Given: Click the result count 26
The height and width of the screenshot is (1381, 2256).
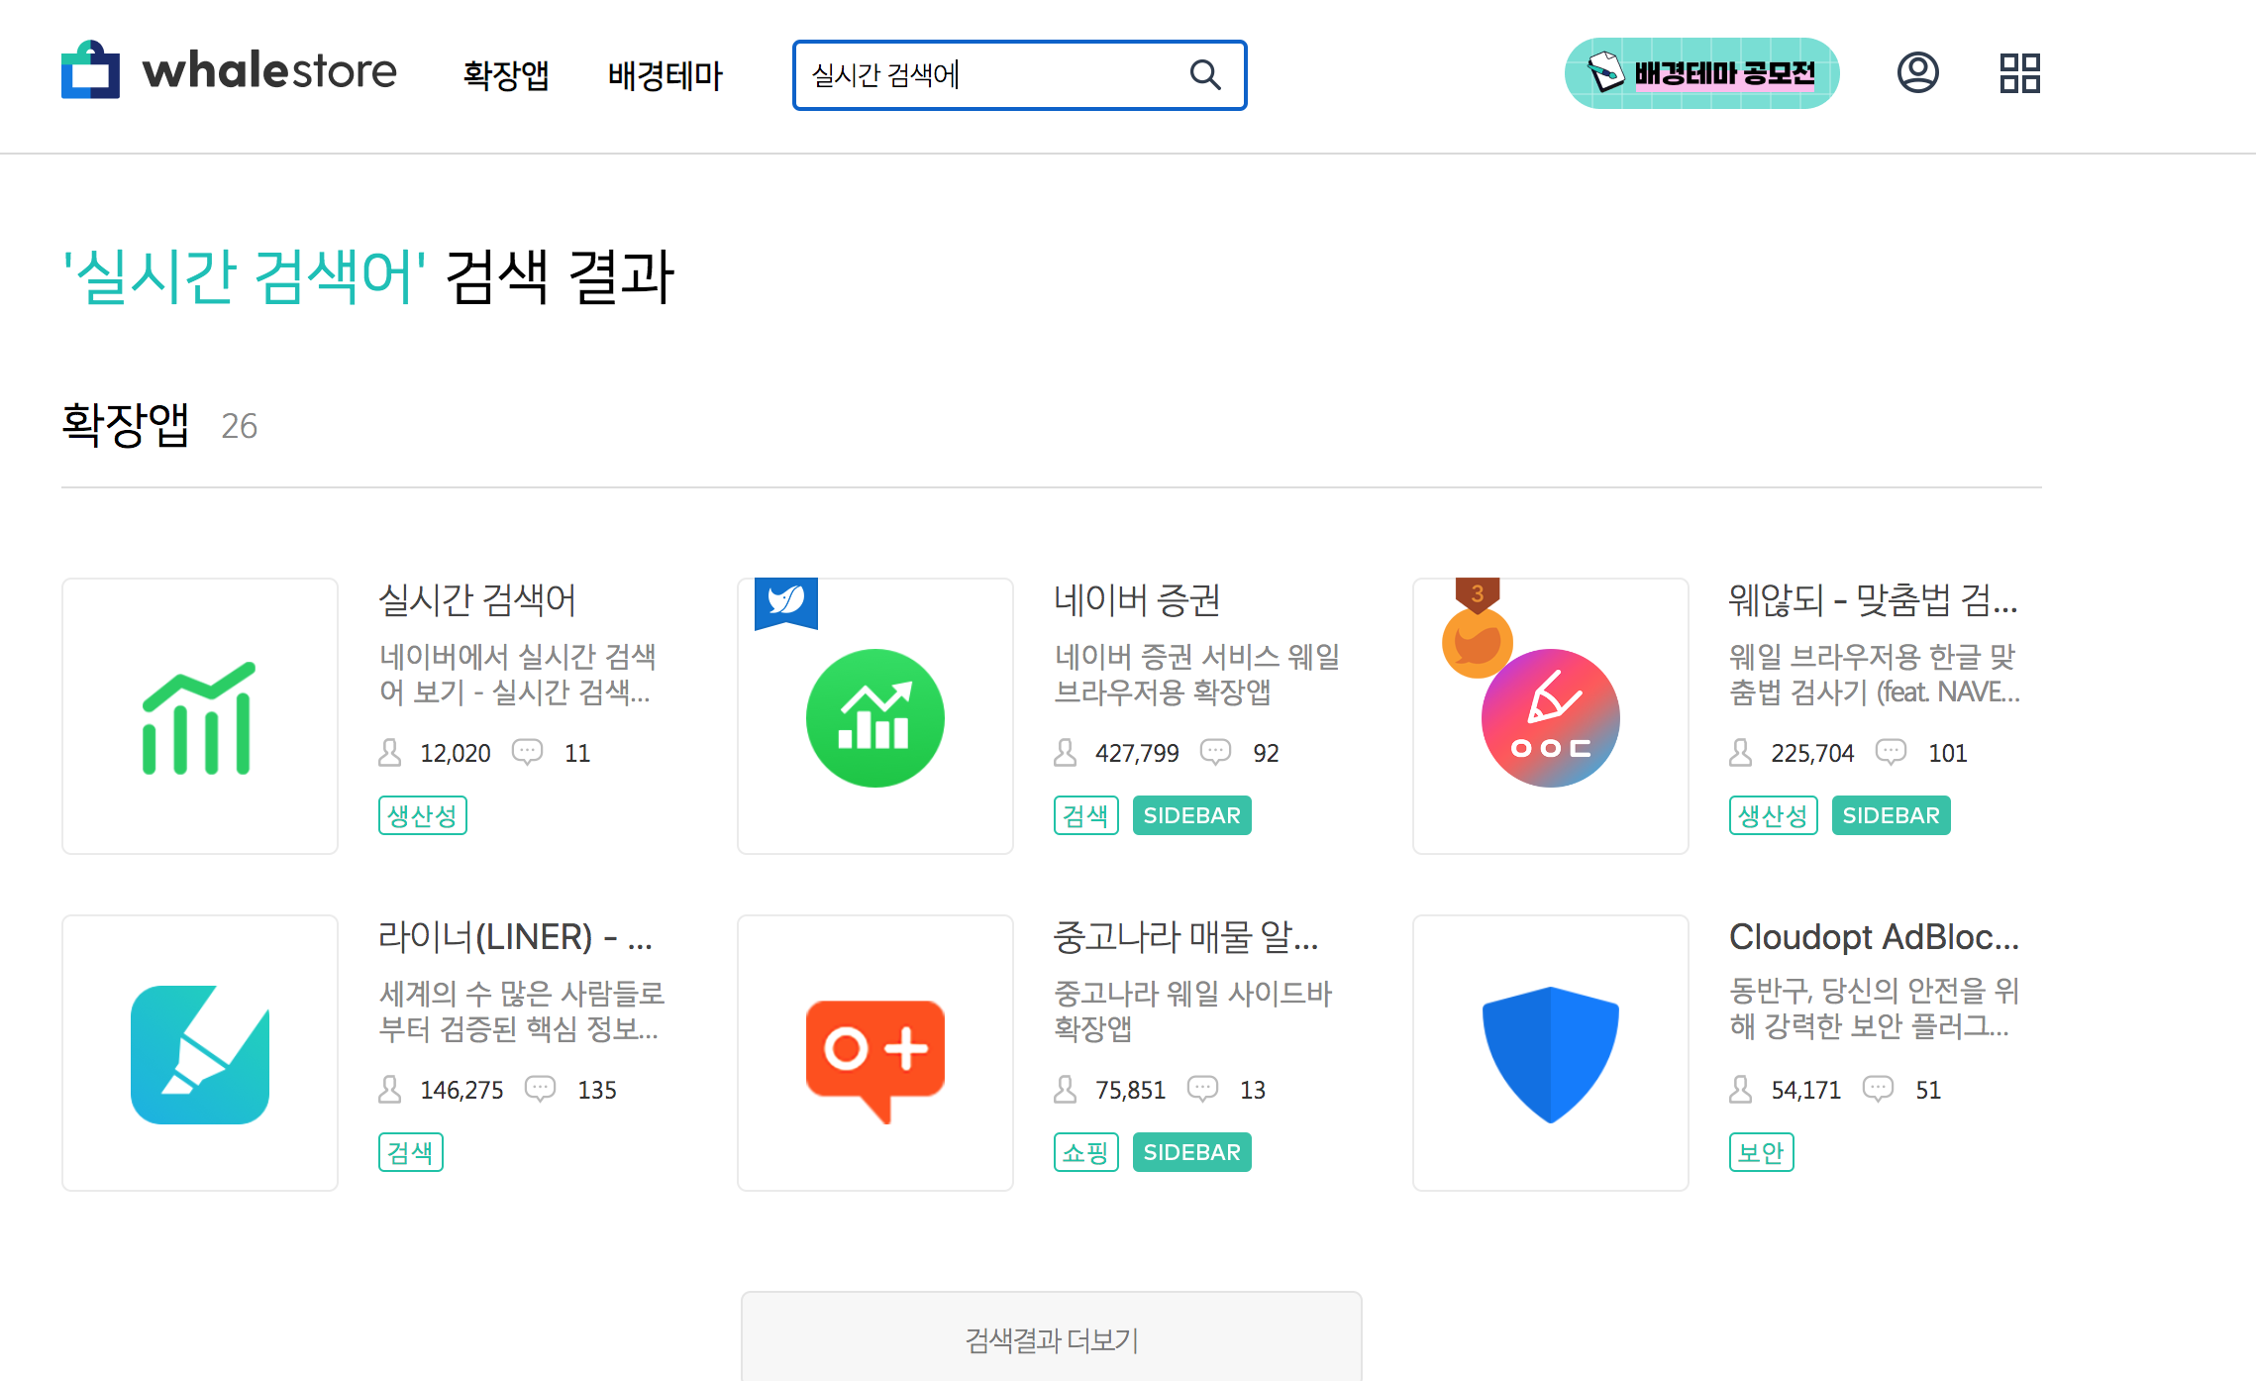Looking at the screenshot, I should click(x=239, y=426).
